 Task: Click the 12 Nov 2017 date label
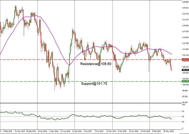coord(111,131)
